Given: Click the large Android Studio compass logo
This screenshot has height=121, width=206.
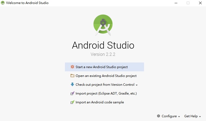Looking at the screenshot, I should coord(103,25).
